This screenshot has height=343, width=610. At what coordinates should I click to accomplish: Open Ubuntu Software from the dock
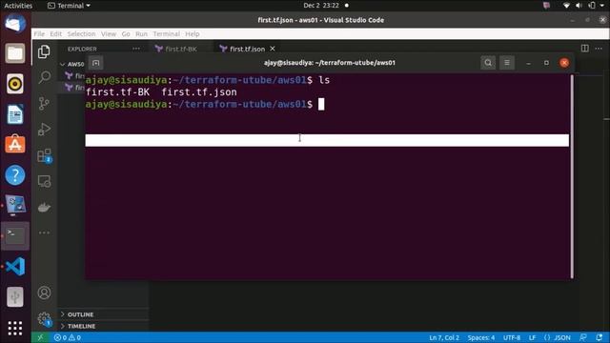point(15,145)
